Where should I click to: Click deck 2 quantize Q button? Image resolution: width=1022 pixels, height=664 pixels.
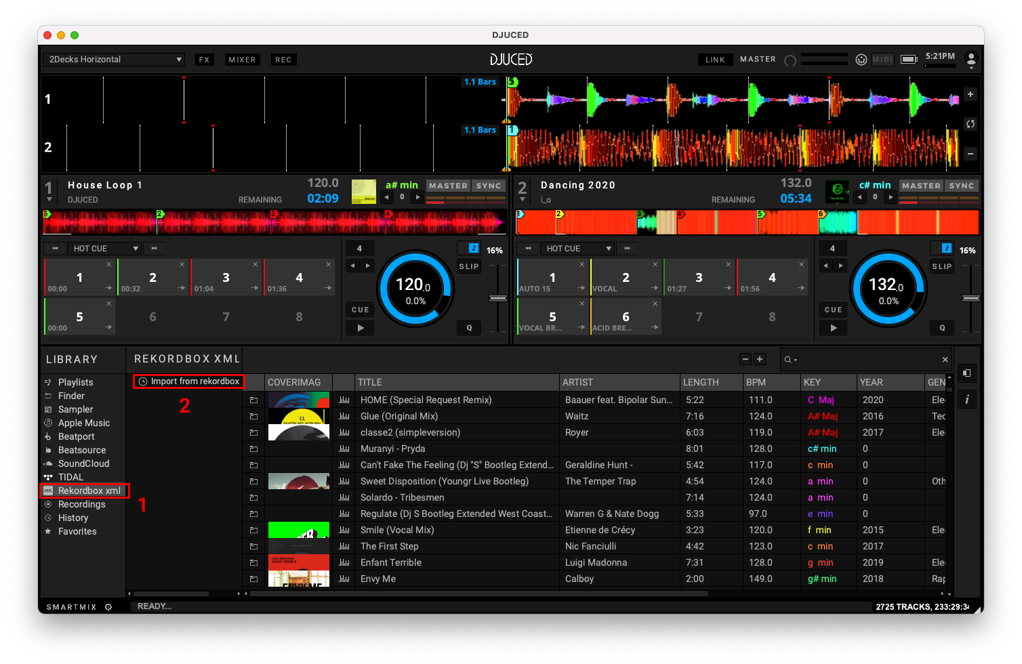click(x=942, y=328)
